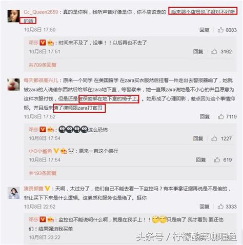
Task: Open Cc_Queen2659's profile avatar
Action: [x=13, y=16]
